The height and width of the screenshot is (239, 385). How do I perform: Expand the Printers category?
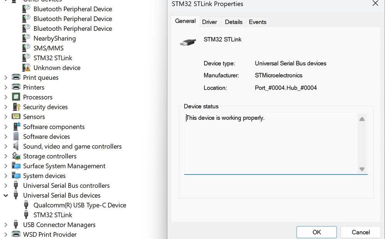pyautogui.click(x=6, y=88)
